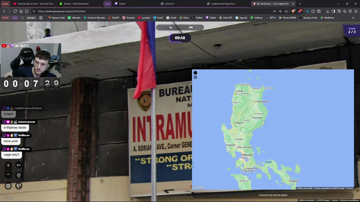The width and height of the screenshot is (360, 202).
Task: Go back to the previous page
Action: (x=4, y=11)
